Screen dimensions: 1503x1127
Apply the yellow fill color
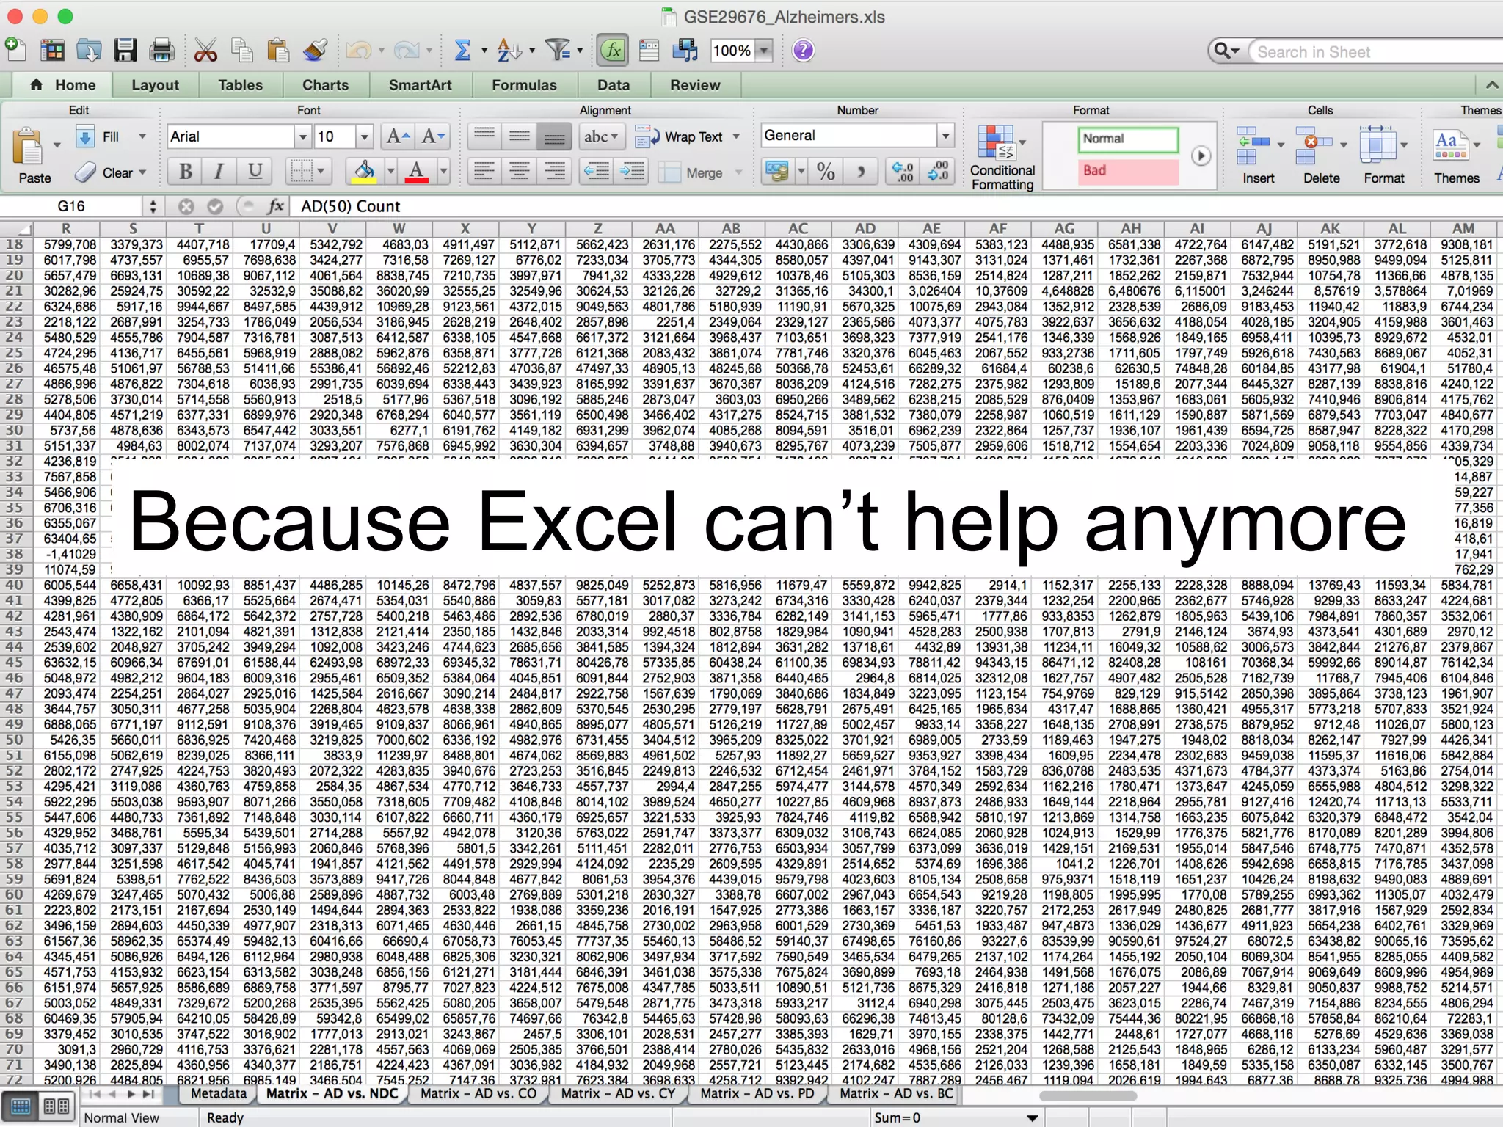(x=365, y=172)
